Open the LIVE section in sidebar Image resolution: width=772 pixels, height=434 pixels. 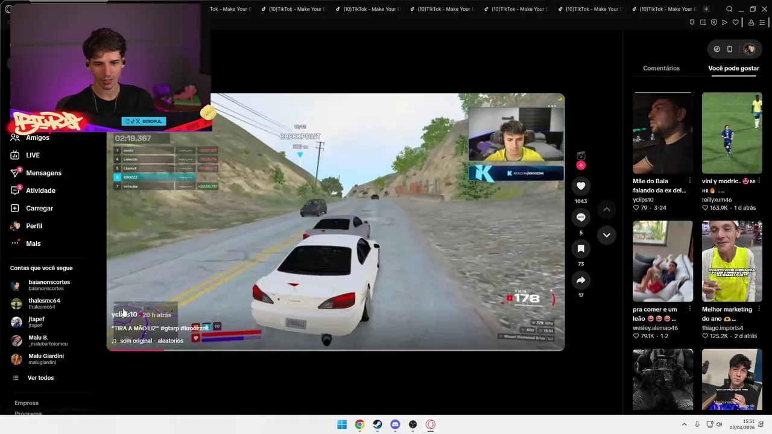[x=33, y=156]
